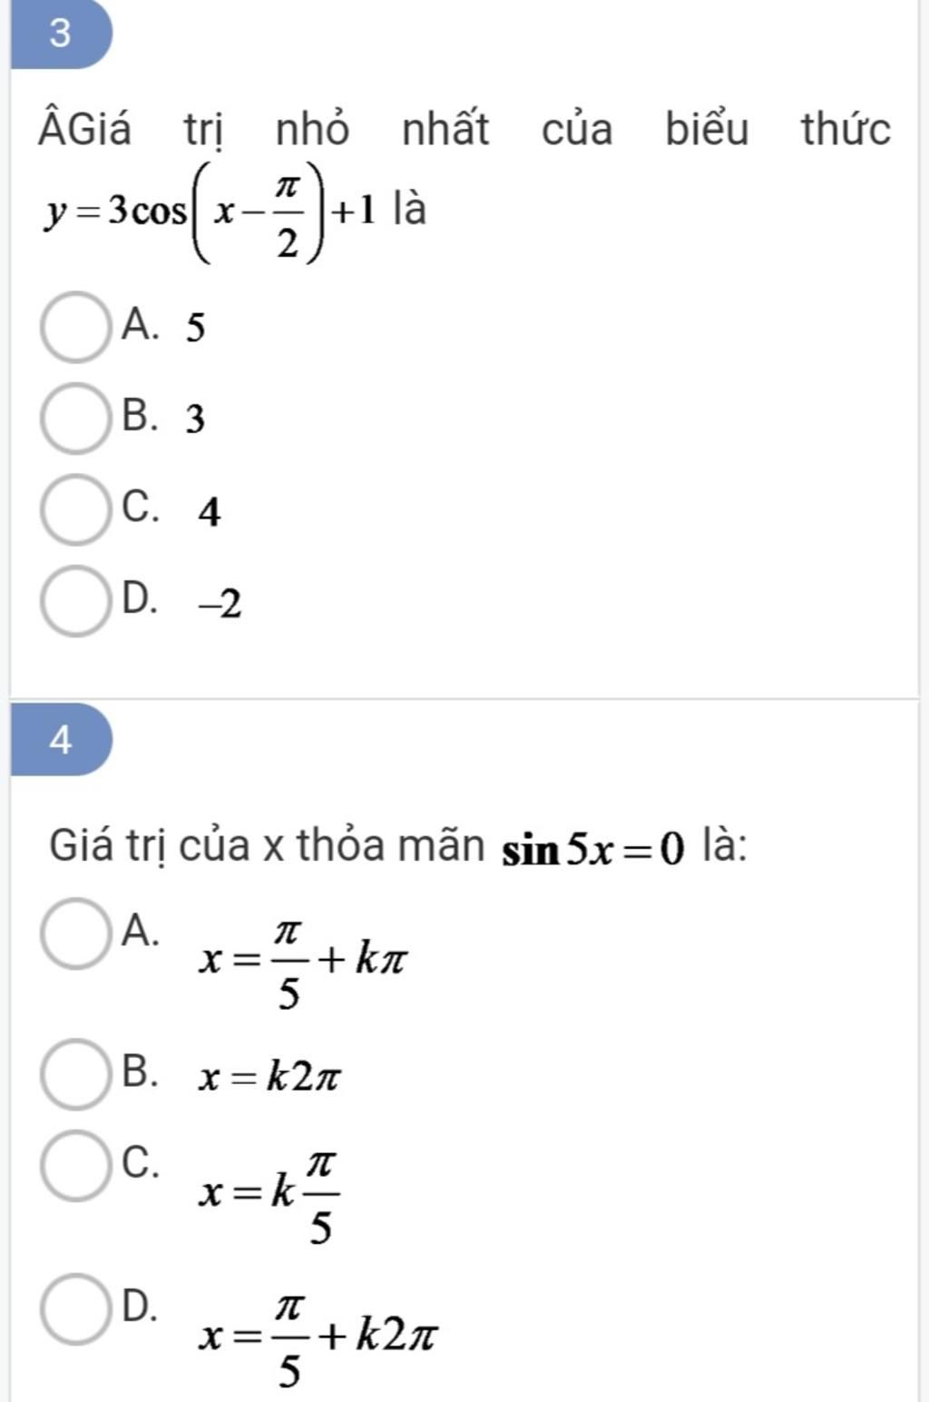This screenshot has height=1402, width=929.
Task: Click the value -2 answer label
Action: 221,604
